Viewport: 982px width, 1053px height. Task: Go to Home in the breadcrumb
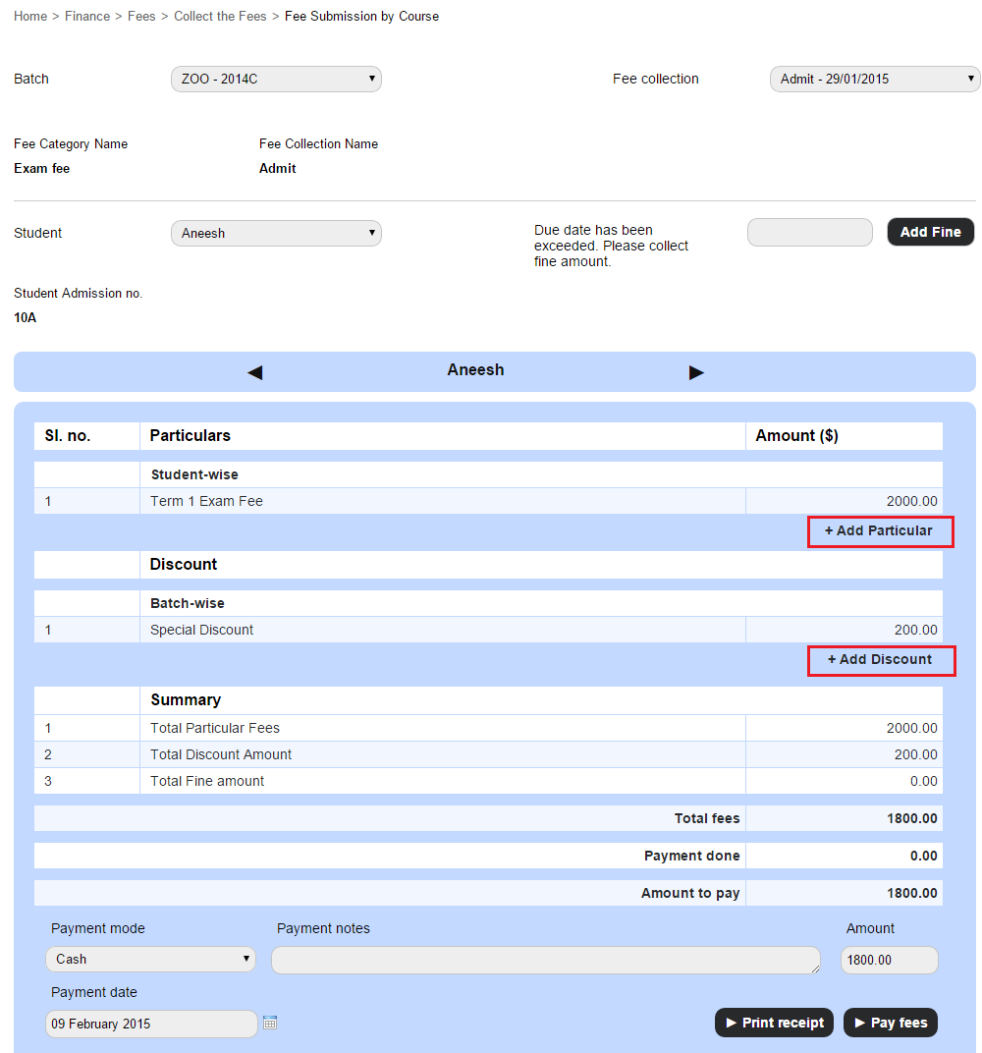point(30,17)
